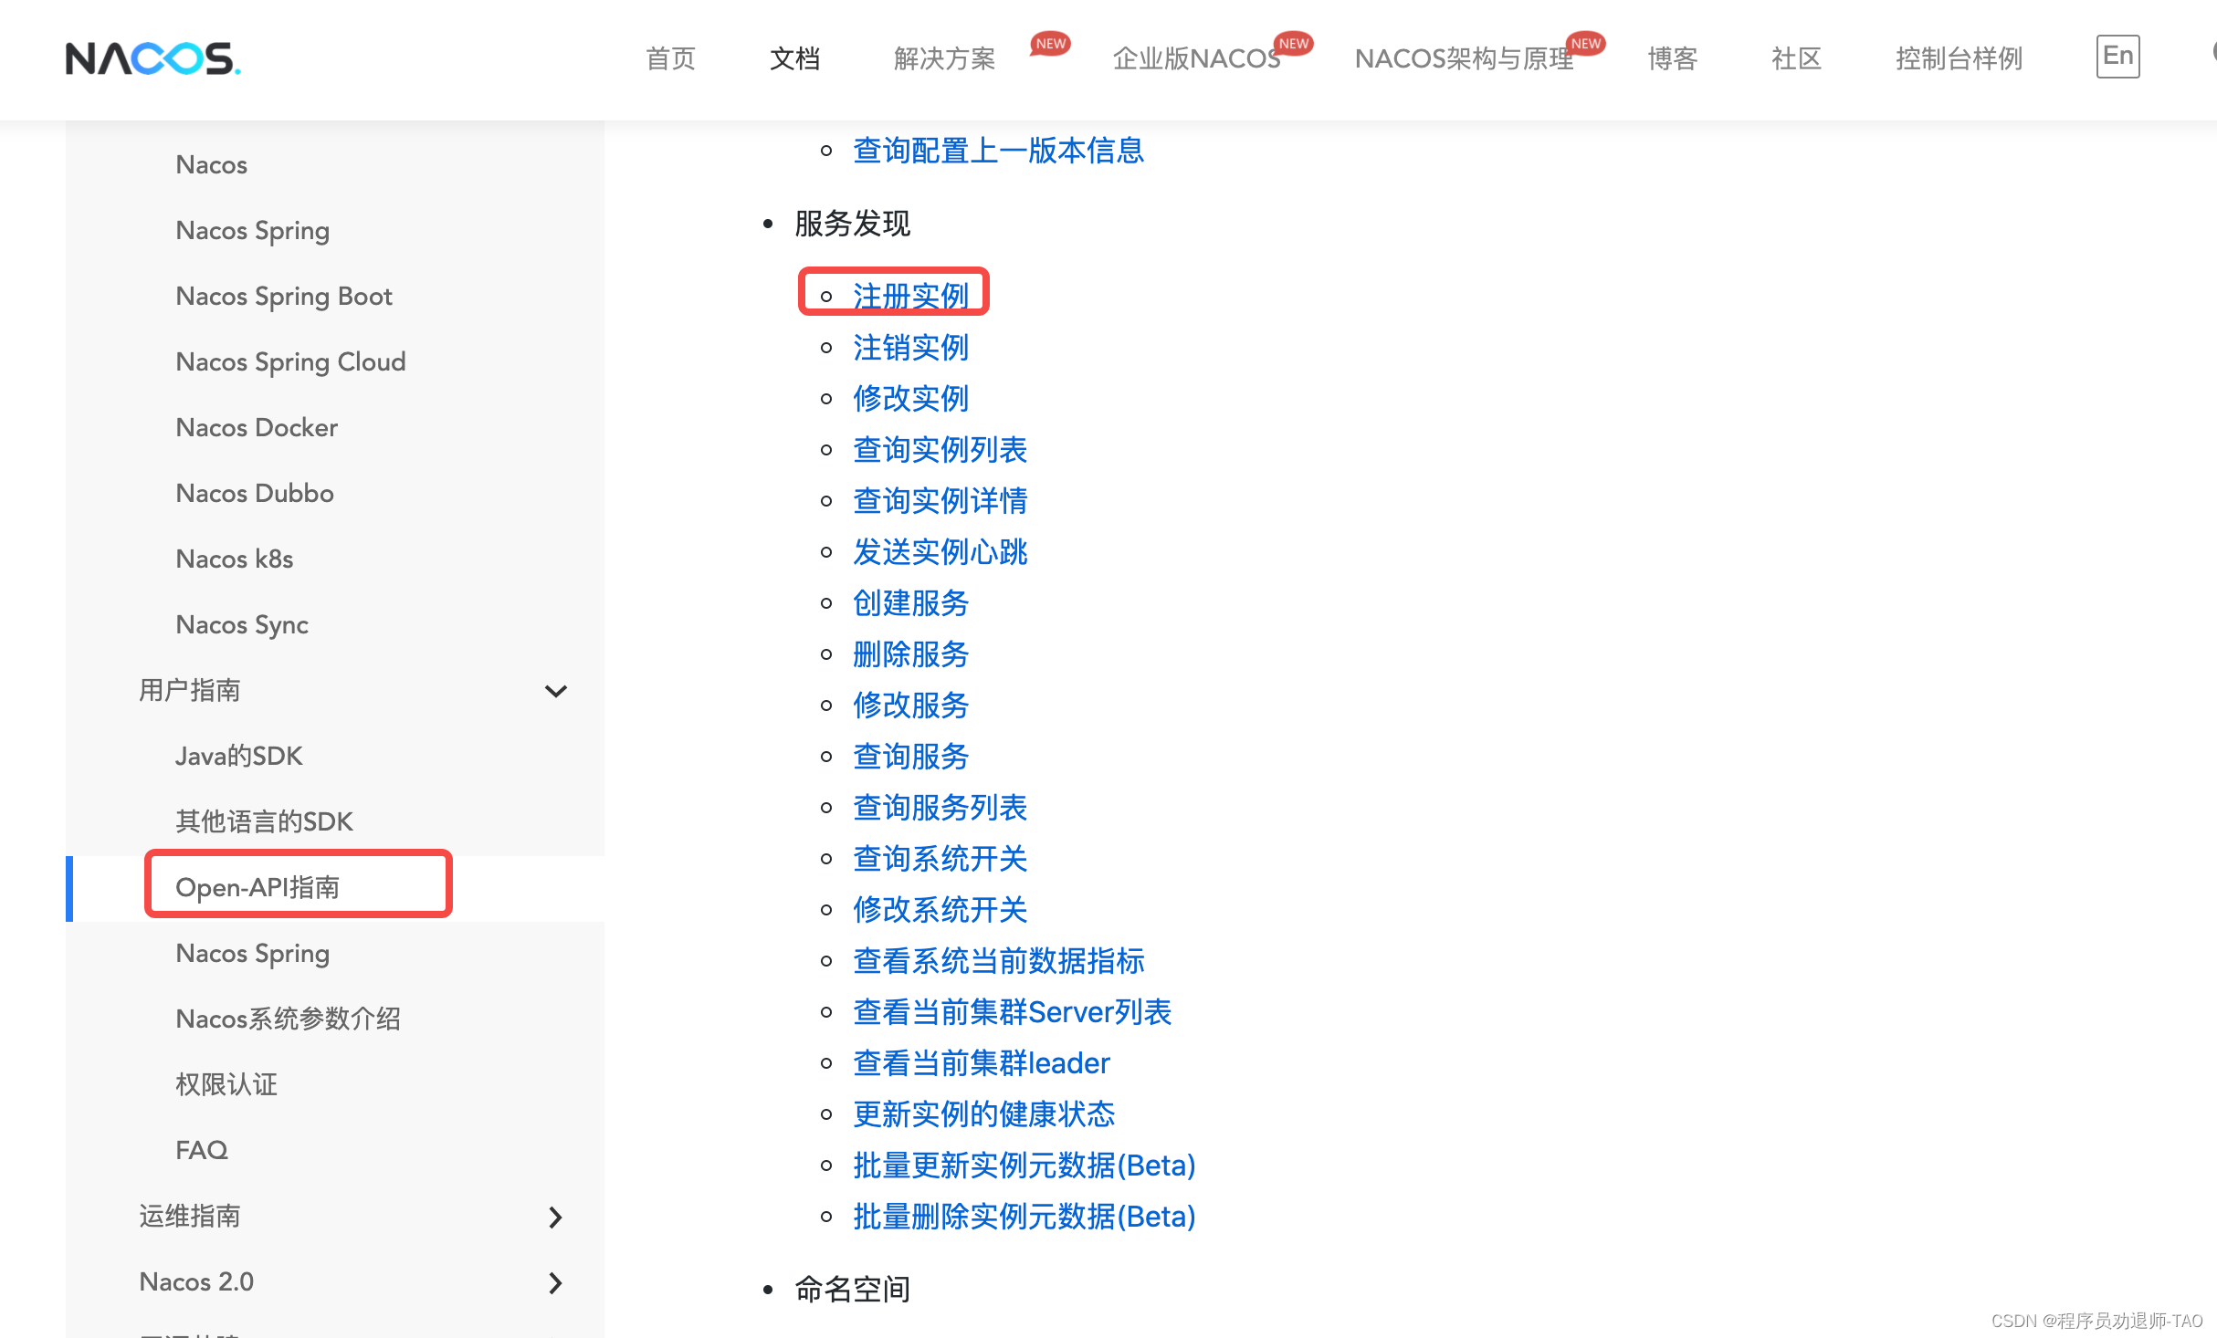Open the 注册实例 link
Image resolution: width=2217 pixels, height=1338 pixels.
pyautogui.click(x=910, y=296)
